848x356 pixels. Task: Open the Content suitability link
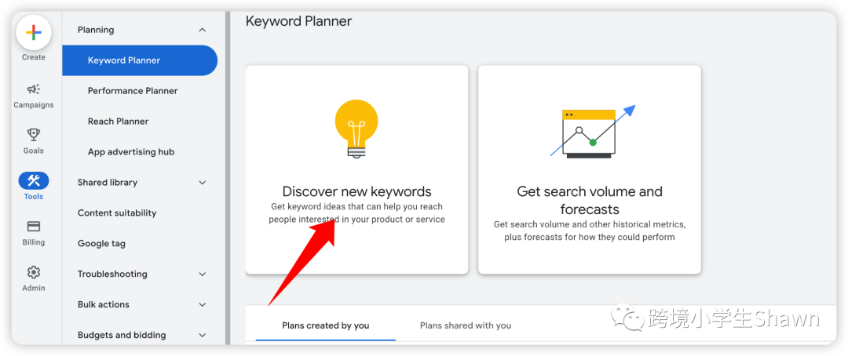point(117,213)
